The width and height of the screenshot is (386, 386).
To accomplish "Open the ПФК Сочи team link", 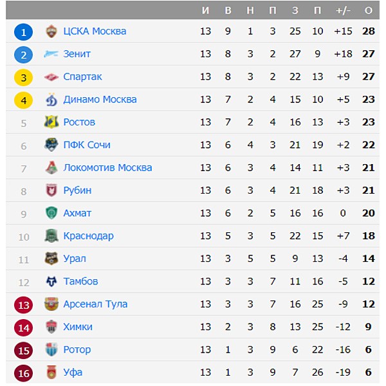I will [x=87, y=145].
